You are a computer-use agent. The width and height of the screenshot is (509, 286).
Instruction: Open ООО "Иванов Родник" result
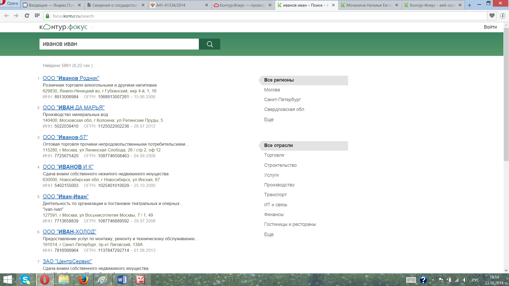[x=71, y=78]
